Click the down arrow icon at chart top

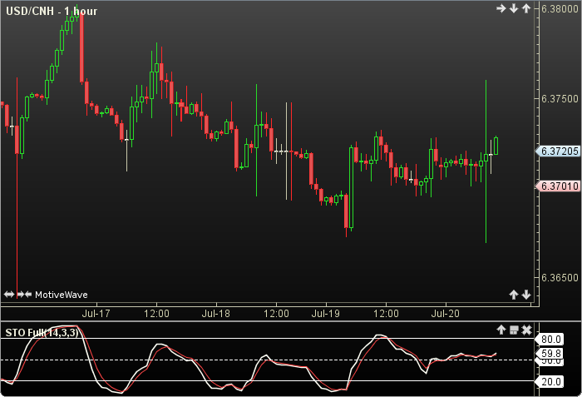coord(514,8)
